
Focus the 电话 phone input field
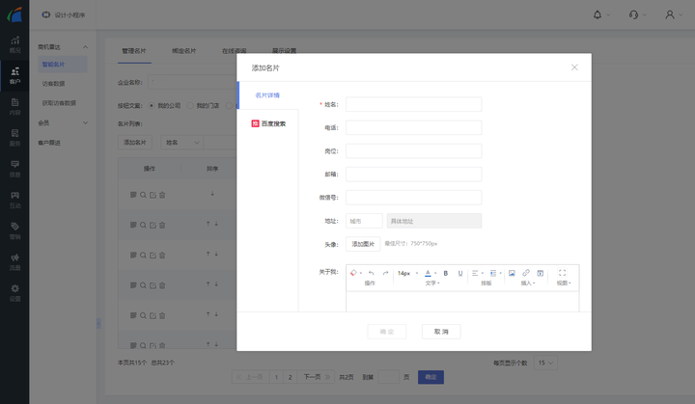tap(413, 127)
